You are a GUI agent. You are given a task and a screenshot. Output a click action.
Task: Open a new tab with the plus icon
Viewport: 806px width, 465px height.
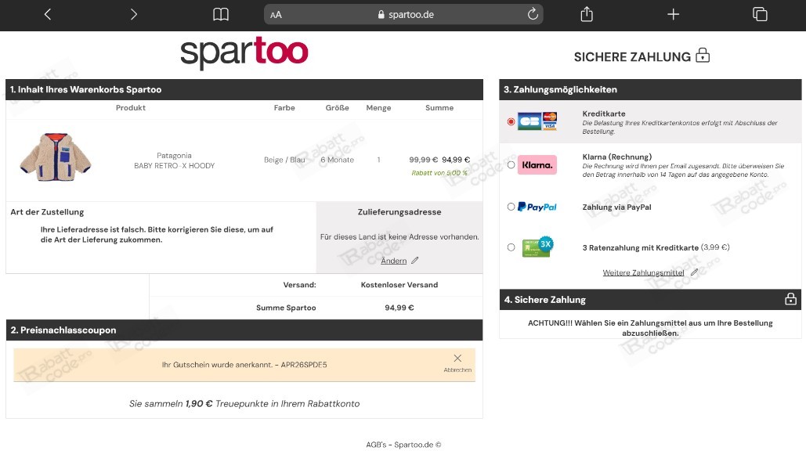[x=673, y=14]
